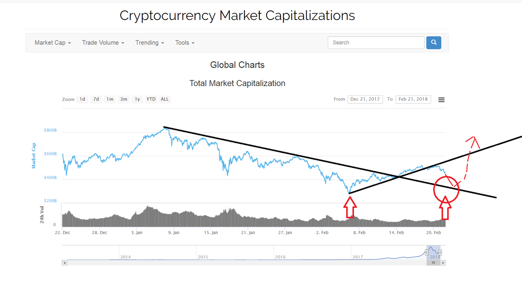Screen dimensions: 522x293
Task: Set zoom to 7d
Action: coord(96,99)
